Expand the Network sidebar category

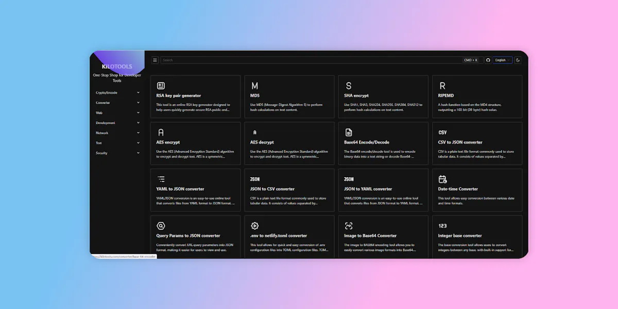pos(117,133)
